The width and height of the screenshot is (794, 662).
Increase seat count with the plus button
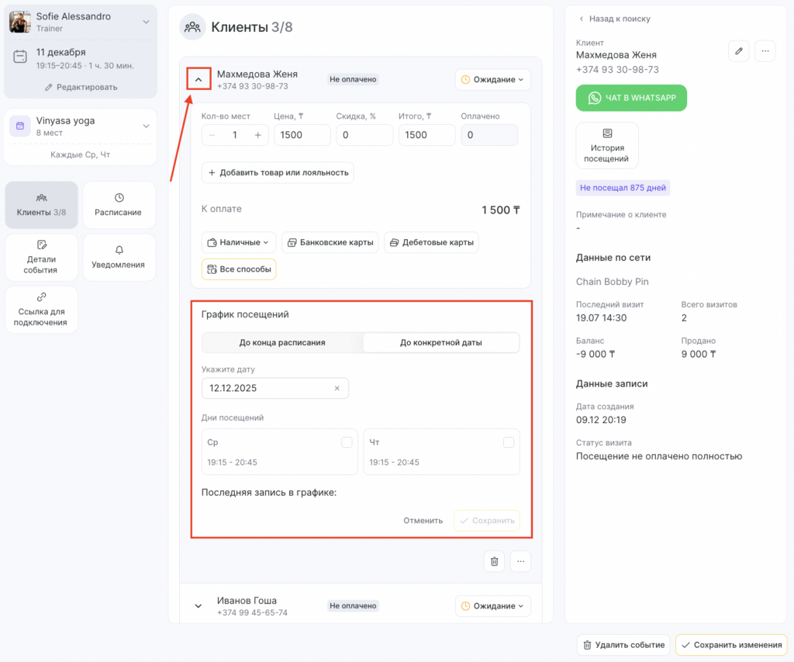(258, 135)
